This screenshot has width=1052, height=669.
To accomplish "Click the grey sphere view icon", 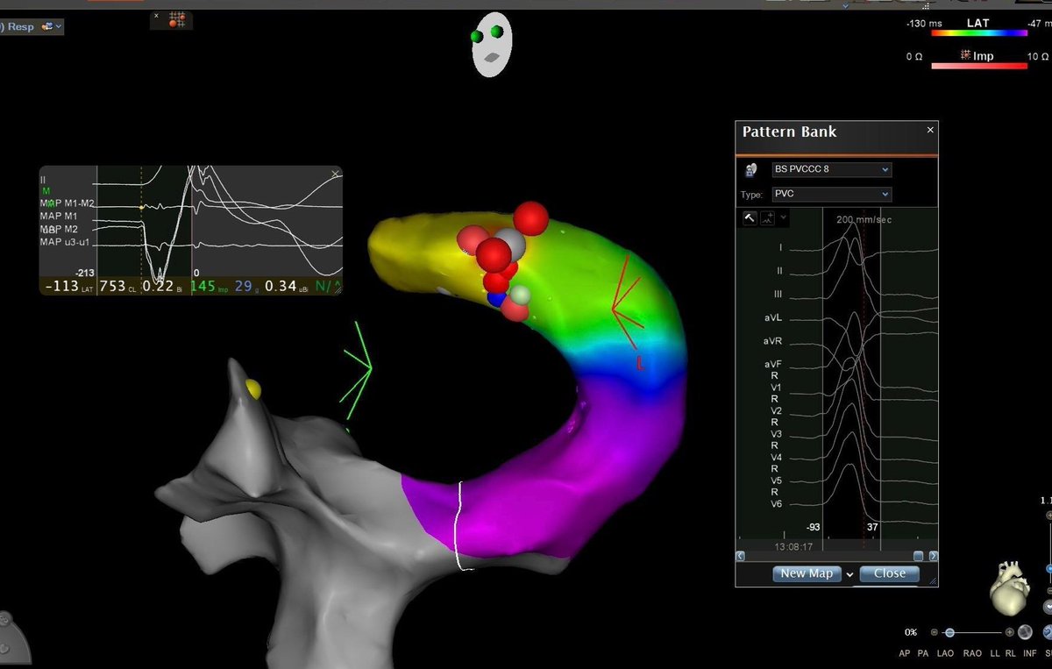I will tap(1024, 632).
